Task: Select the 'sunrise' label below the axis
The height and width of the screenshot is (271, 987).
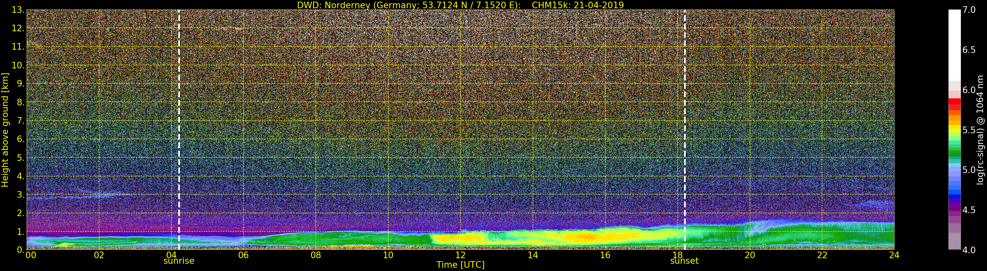Action: 179,261
